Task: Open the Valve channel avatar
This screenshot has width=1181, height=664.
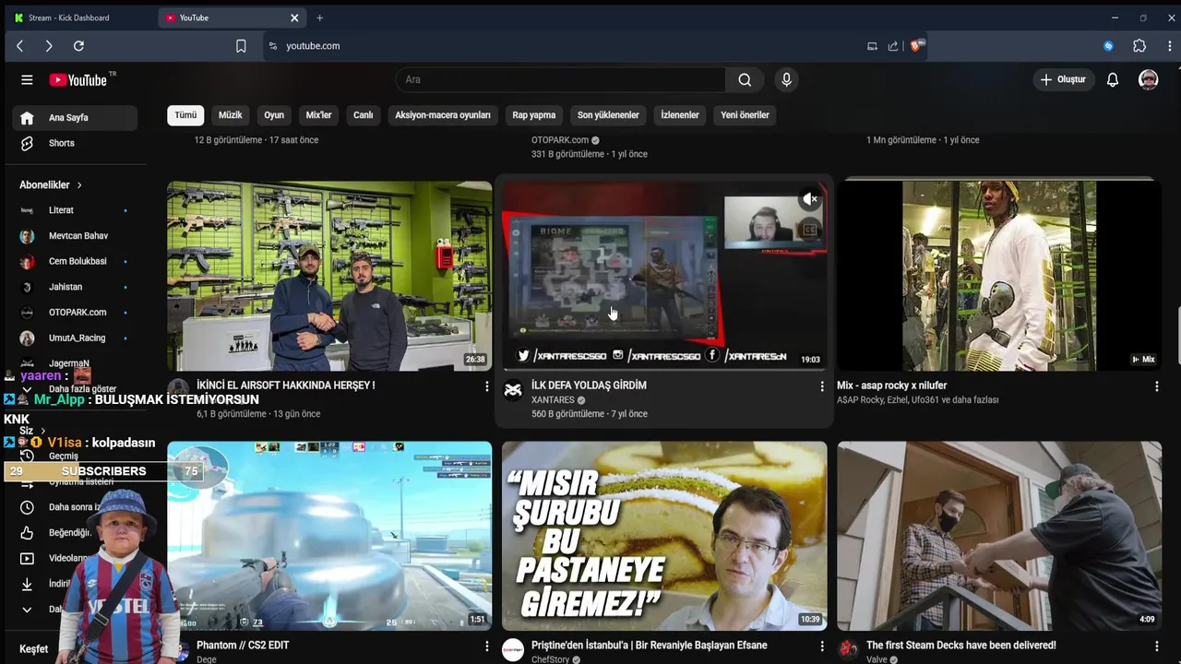Action: [x=848, y=650]
